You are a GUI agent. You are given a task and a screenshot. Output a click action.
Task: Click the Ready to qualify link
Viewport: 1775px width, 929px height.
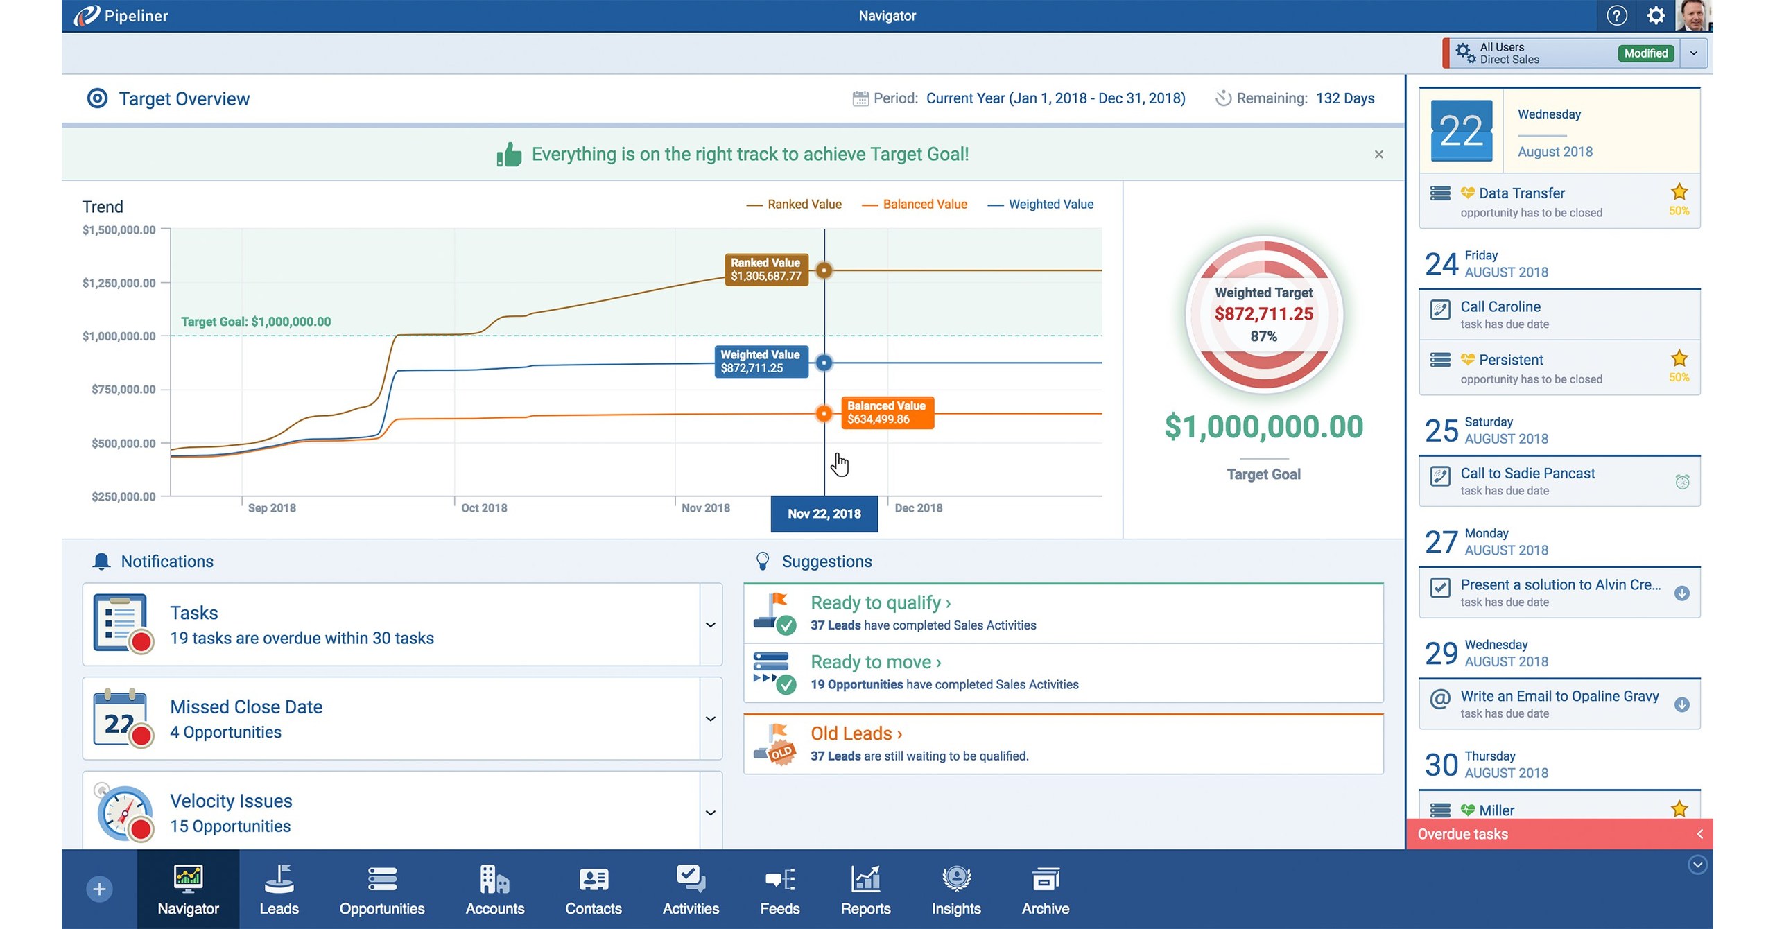tap(879, 602)
